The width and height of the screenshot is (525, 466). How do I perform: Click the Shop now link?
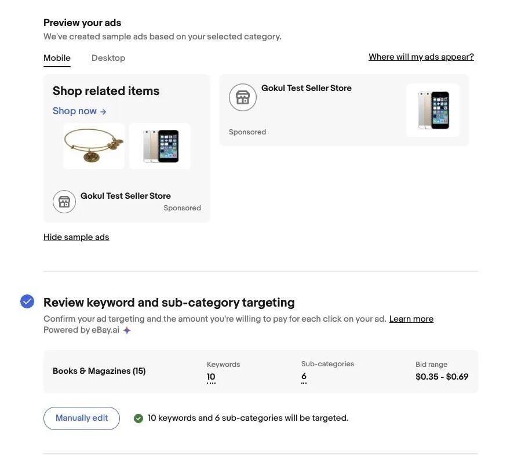point(75,111)
